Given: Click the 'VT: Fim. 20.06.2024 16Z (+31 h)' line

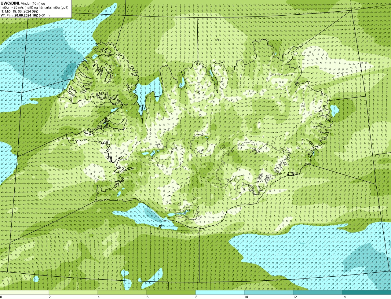Looking at the screenshot, I should click(x=25, y=15).
